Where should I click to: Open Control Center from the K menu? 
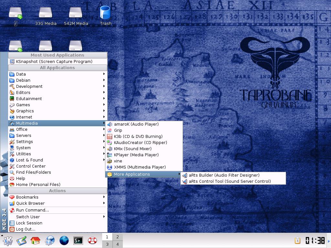coord(58,166)
